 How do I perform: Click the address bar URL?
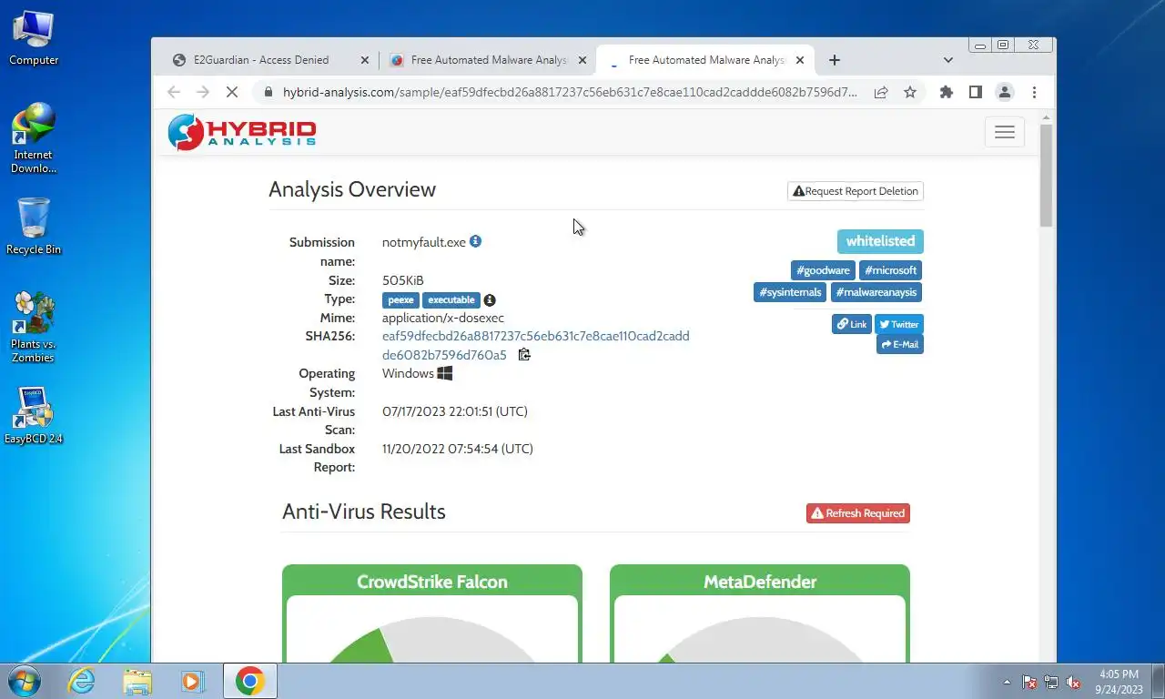click(x=570, y=92)
